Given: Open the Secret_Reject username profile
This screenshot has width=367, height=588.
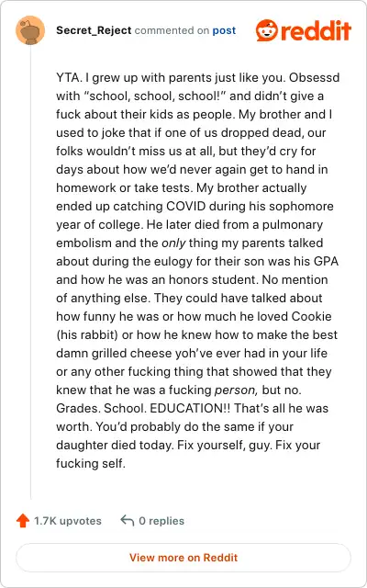Looking at the screenshot, I should pos(94,30).
